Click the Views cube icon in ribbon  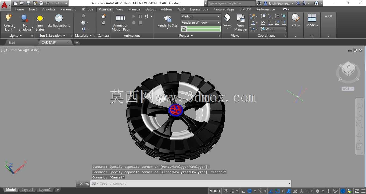[227, 18]
